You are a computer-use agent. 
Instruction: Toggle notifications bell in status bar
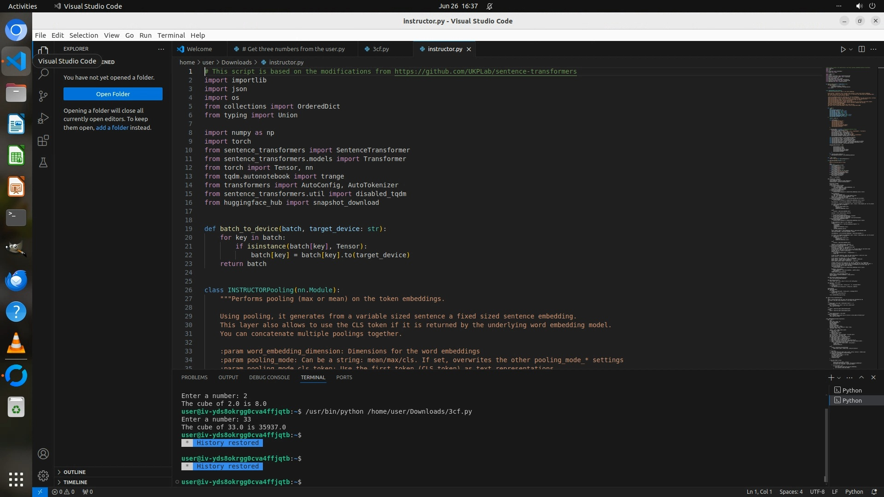point(874,491)
